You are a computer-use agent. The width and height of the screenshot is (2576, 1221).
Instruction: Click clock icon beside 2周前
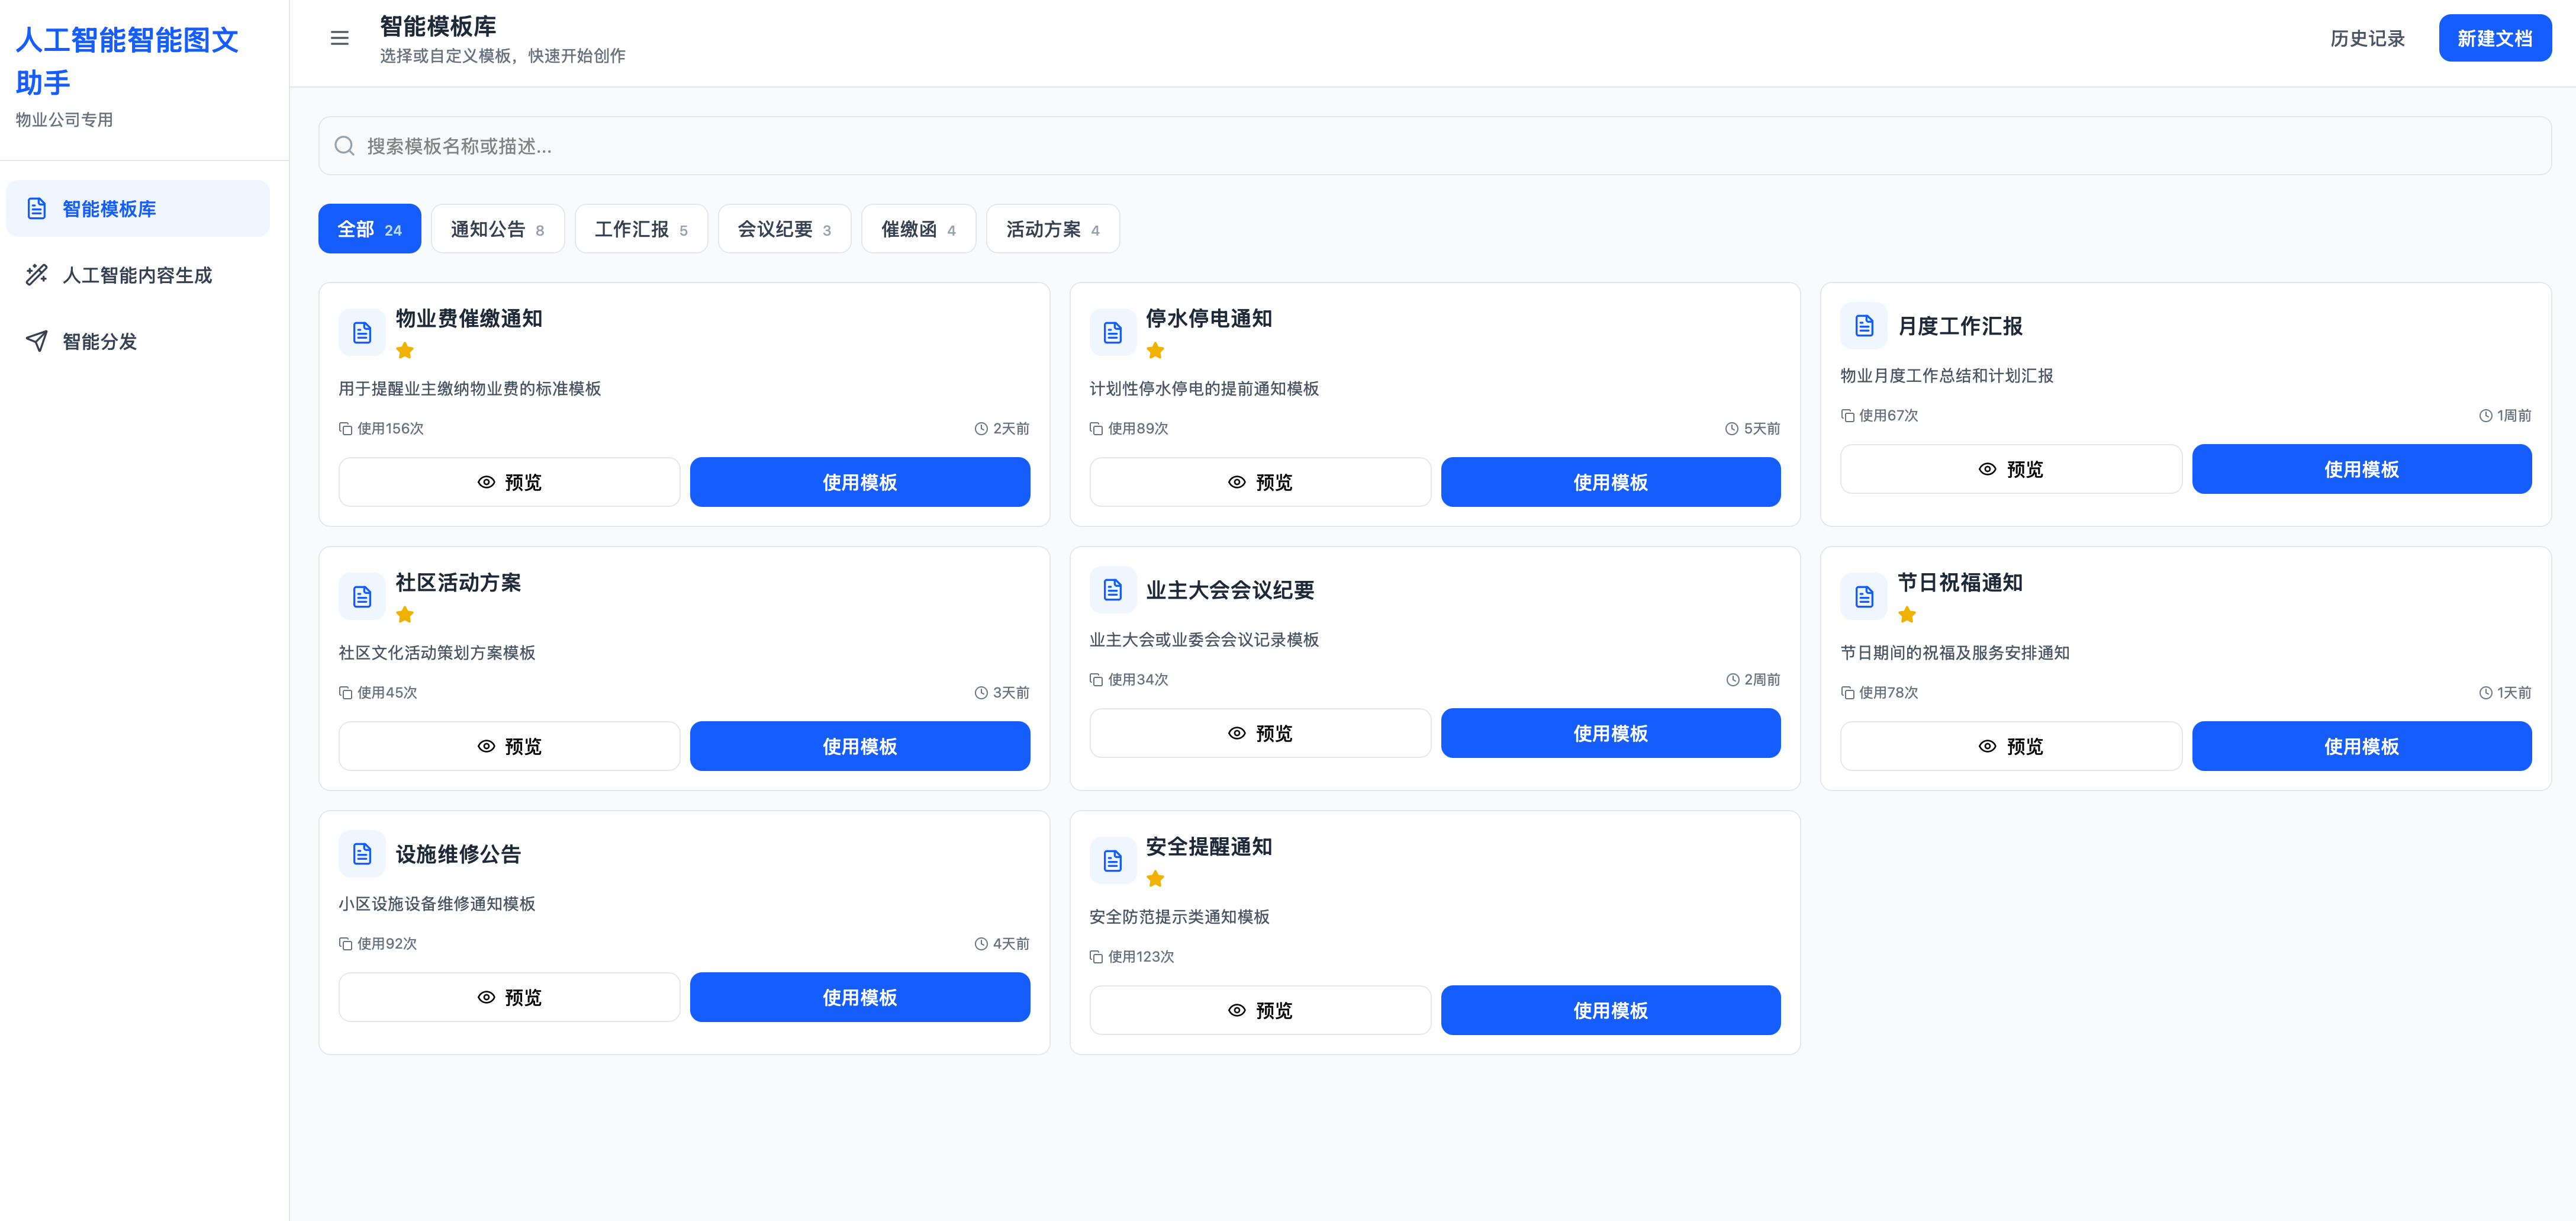1733,679
